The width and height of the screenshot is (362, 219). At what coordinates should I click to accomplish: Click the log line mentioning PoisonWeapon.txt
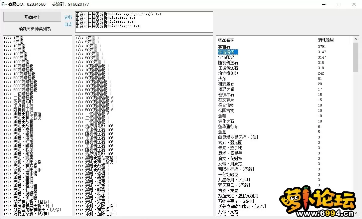[x=108, y=26]
